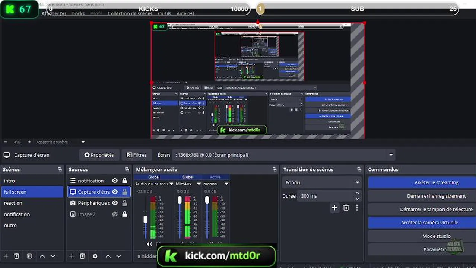Image resolution: width=476 pixels, height=268 pixels.
Task: Open scene filters icon in Scènes toolbar
Action: point(29,256)
